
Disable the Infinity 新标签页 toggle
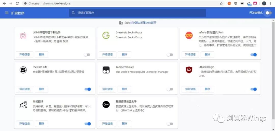click(x=254, y=55)
